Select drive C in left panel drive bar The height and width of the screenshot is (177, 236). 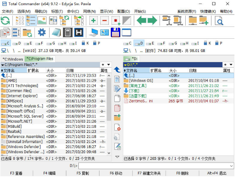[5, 43]
